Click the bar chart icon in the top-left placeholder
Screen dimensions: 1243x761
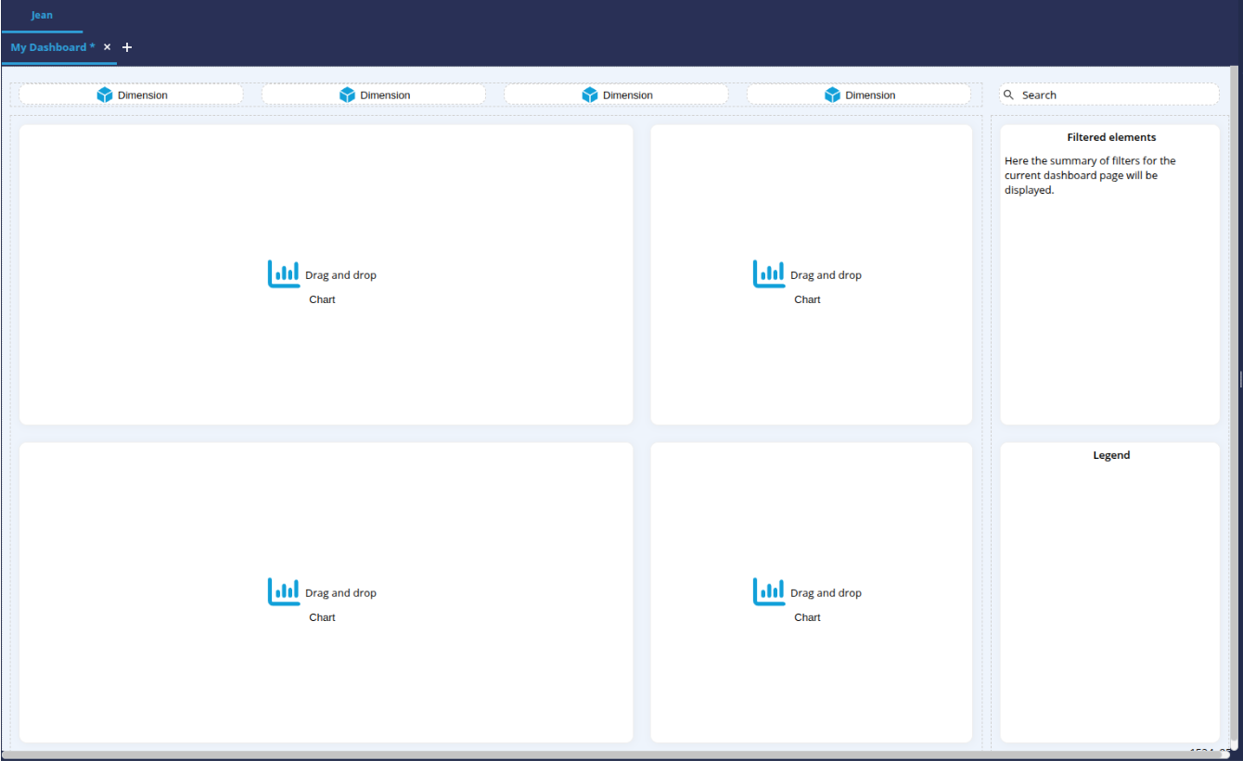pos(284,274)
